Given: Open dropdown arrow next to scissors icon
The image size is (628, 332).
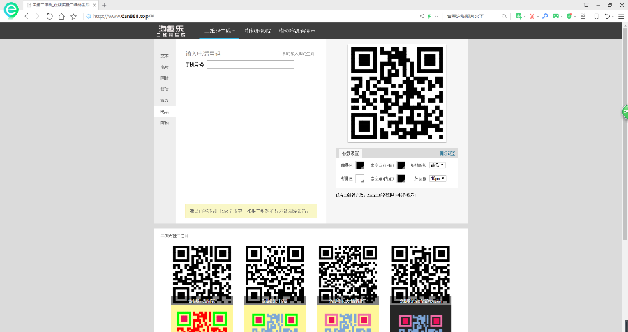Looking at the screenshot, I should click(x=537, y=17).
